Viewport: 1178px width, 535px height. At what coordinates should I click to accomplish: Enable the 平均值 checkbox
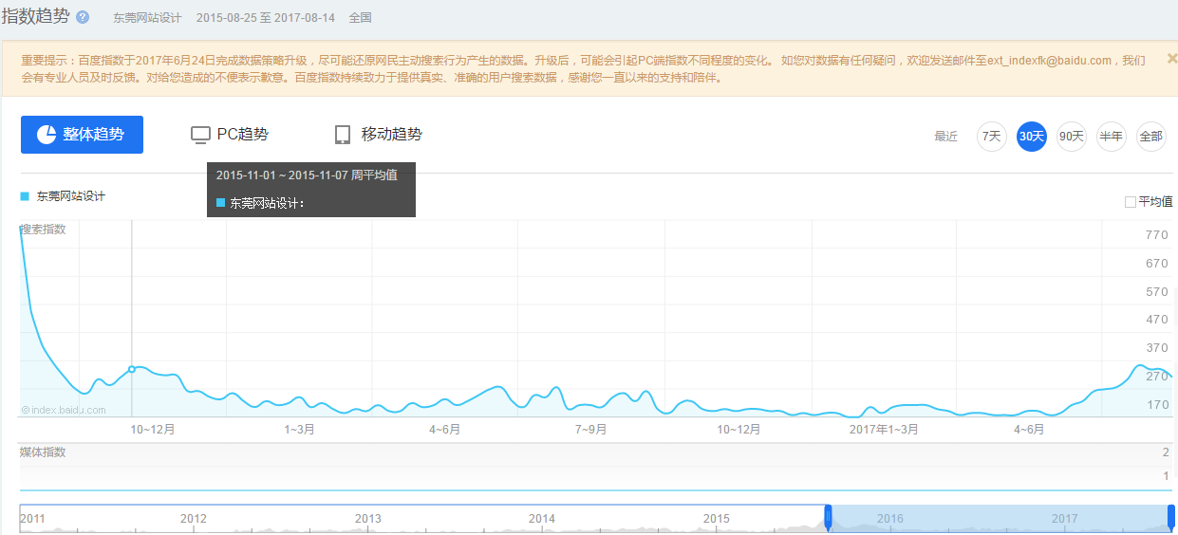1130,202
